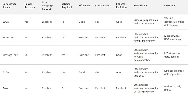Select the Compactness column header
This screenshot has height=96, width=188.
(103, 6)
